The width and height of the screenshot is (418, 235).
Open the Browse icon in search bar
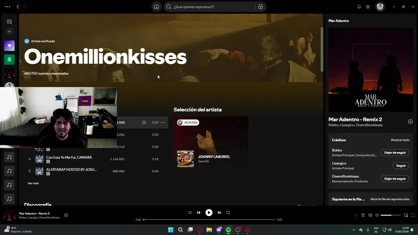tap(261, 7)
